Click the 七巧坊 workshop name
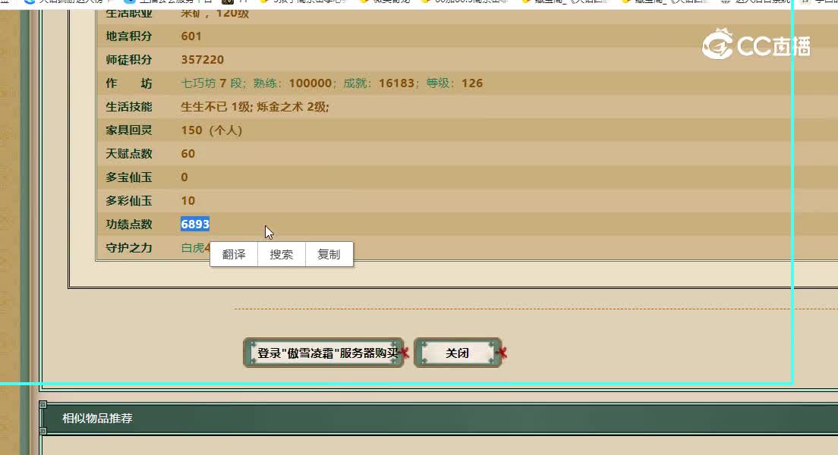Image resolution: width=838 pixels, height=455 pixels. 198,83
